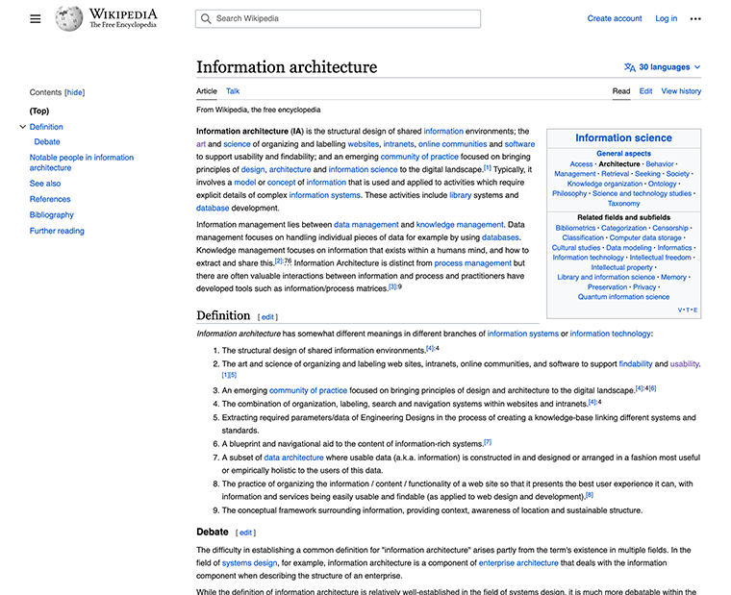Hide the Contents sidebar
Viewport: 731px width, 595px height.
(x=75, y=92)
